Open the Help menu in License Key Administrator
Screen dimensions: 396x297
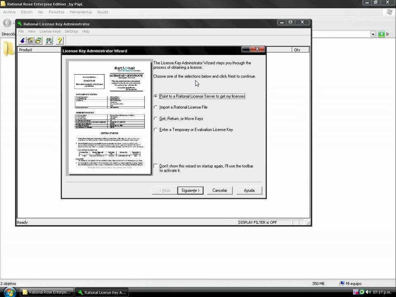click(x=86, y=31)
